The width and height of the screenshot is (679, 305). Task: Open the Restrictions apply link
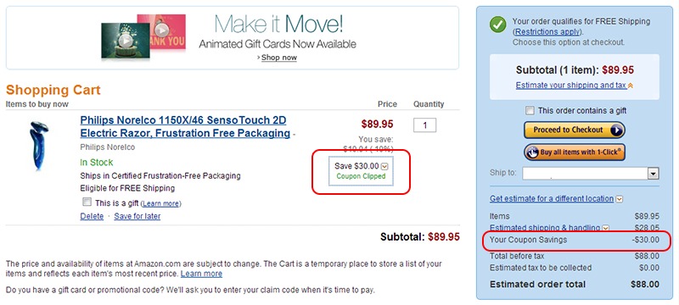pos(547,31)
